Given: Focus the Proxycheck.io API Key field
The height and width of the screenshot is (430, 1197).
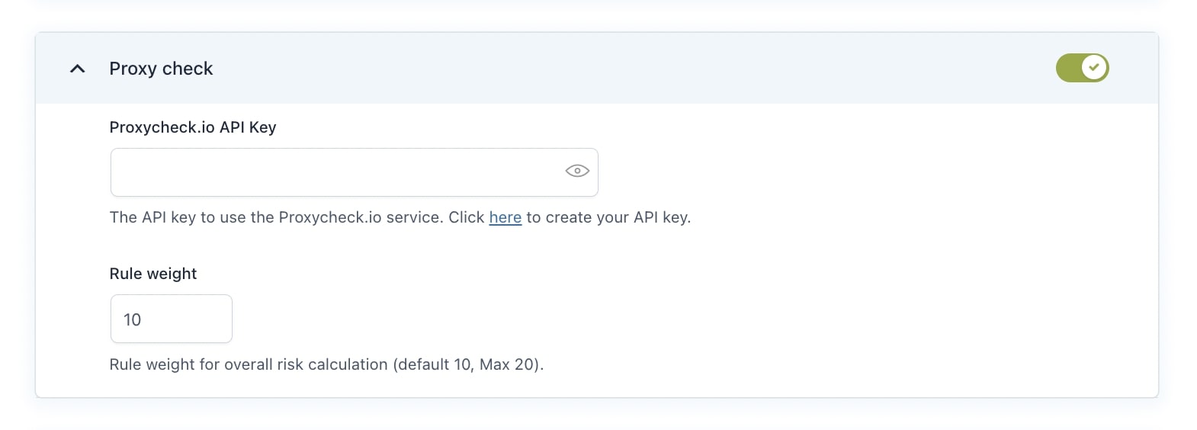Looking at the screenshot, I should tap(354, 172).
